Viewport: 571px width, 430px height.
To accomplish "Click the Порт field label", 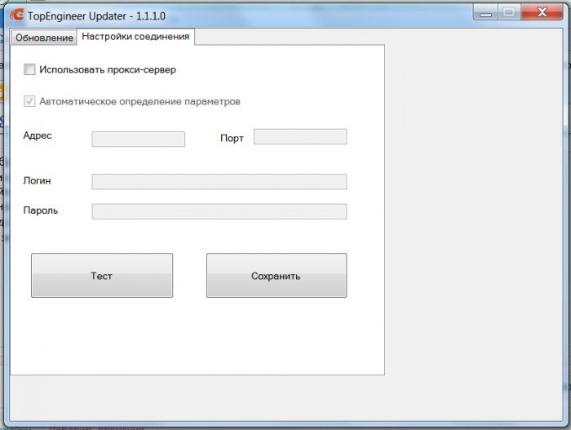I will (232, 138).
